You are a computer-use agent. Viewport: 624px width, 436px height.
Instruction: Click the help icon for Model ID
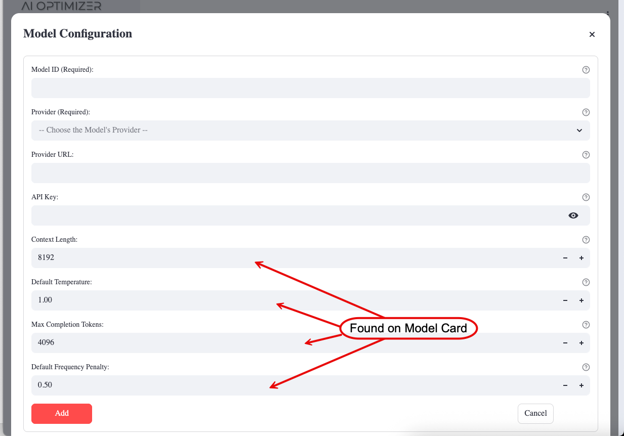[x=586, y=70]
